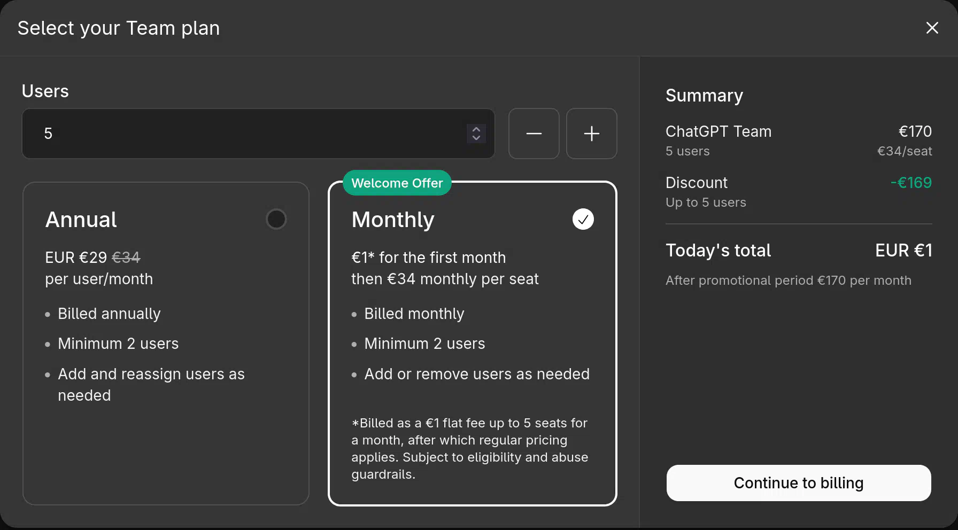958x530 pixels.
Task: Click the 'EUR €1' total amount
Action: point(903,251)
